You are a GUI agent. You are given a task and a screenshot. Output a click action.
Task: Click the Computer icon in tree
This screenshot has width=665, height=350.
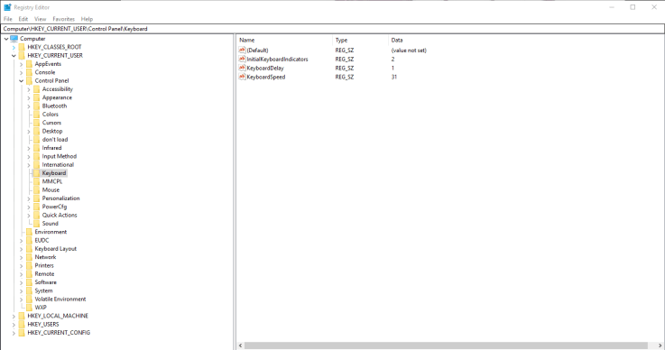pyautogui.click(x=14, y=39)
